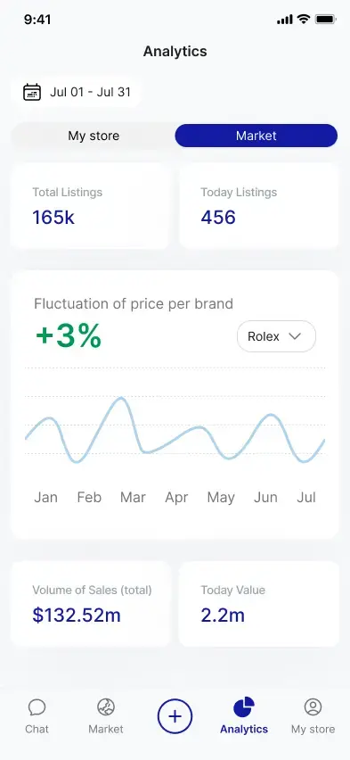Viewport: 350px width, 760px height.
Task: Select the Market segment toggle
Action: point(256,136)
